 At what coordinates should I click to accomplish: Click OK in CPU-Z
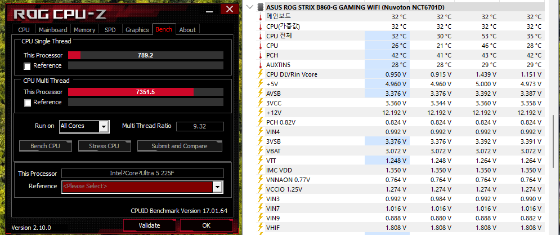(206, 225)
